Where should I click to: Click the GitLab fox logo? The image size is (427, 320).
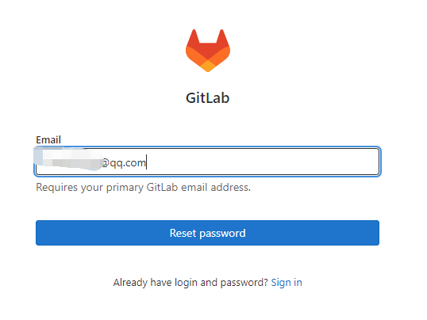(208, 51)
